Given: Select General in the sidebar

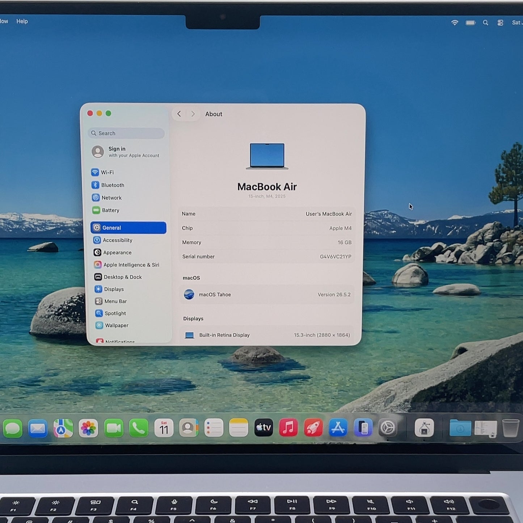Looking at the screenshot, I should (x=128, y=228).
